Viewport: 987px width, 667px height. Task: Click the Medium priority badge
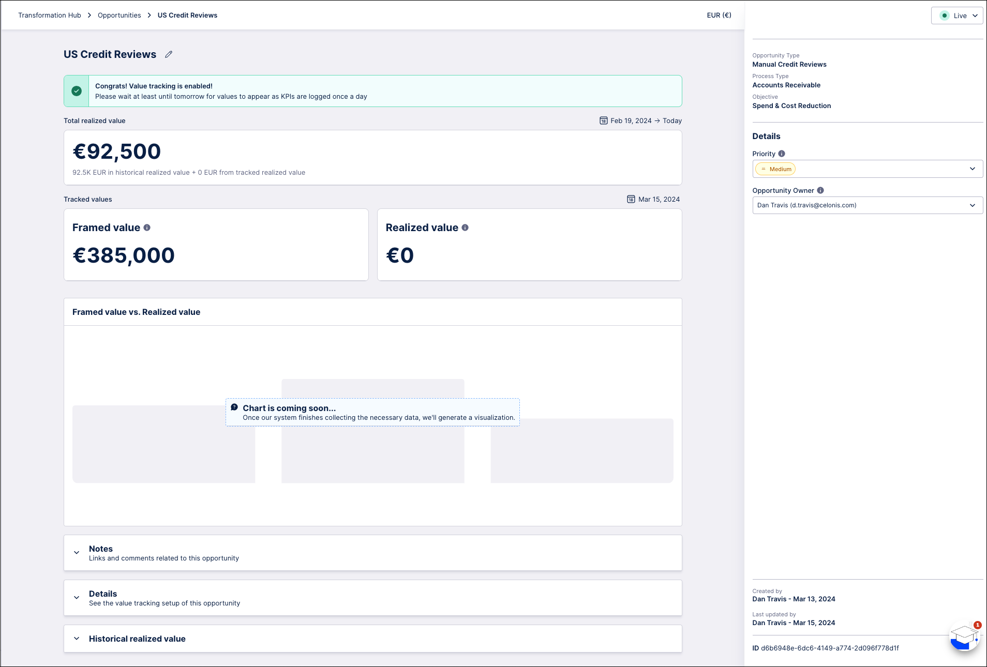775,169
